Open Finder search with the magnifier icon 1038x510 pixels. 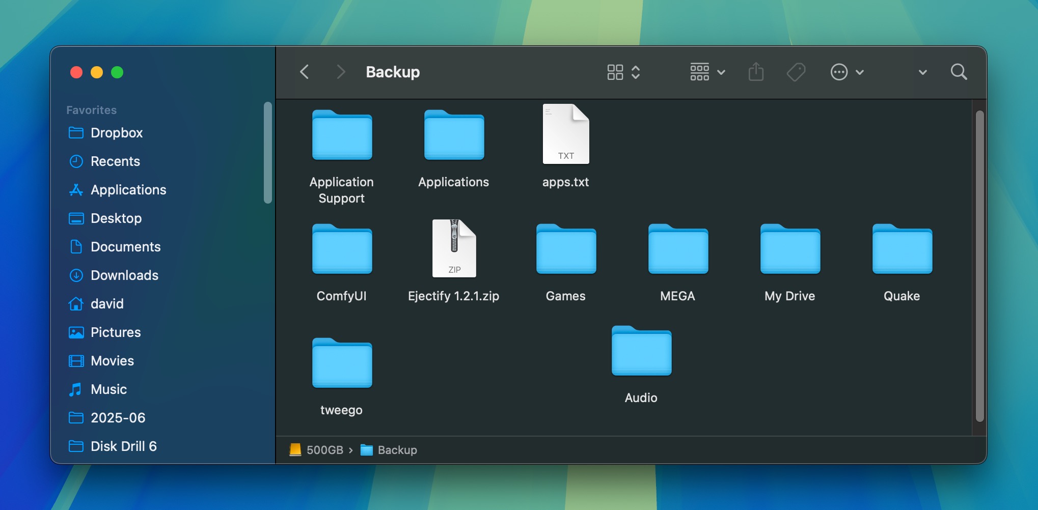(959, 72)
